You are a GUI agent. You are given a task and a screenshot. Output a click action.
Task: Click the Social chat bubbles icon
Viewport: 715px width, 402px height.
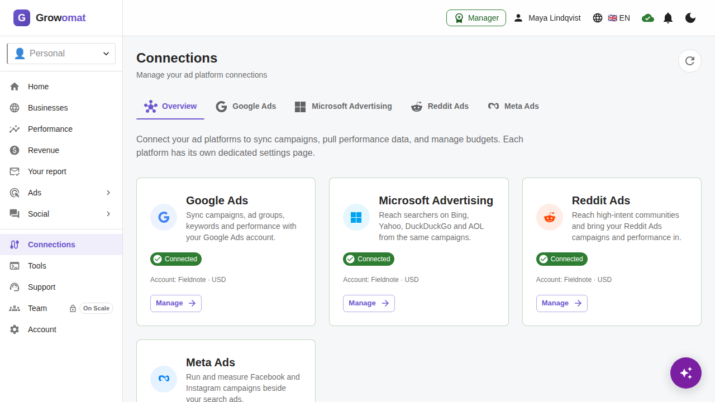[15, 214]
